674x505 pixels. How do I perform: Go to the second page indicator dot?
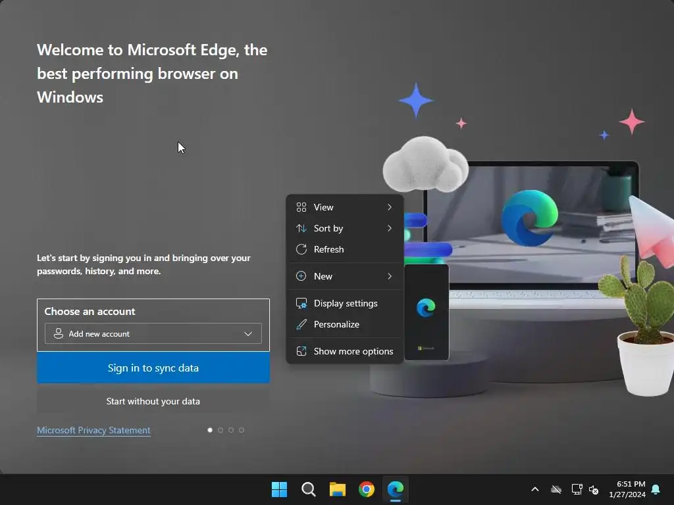click(220, 430)
